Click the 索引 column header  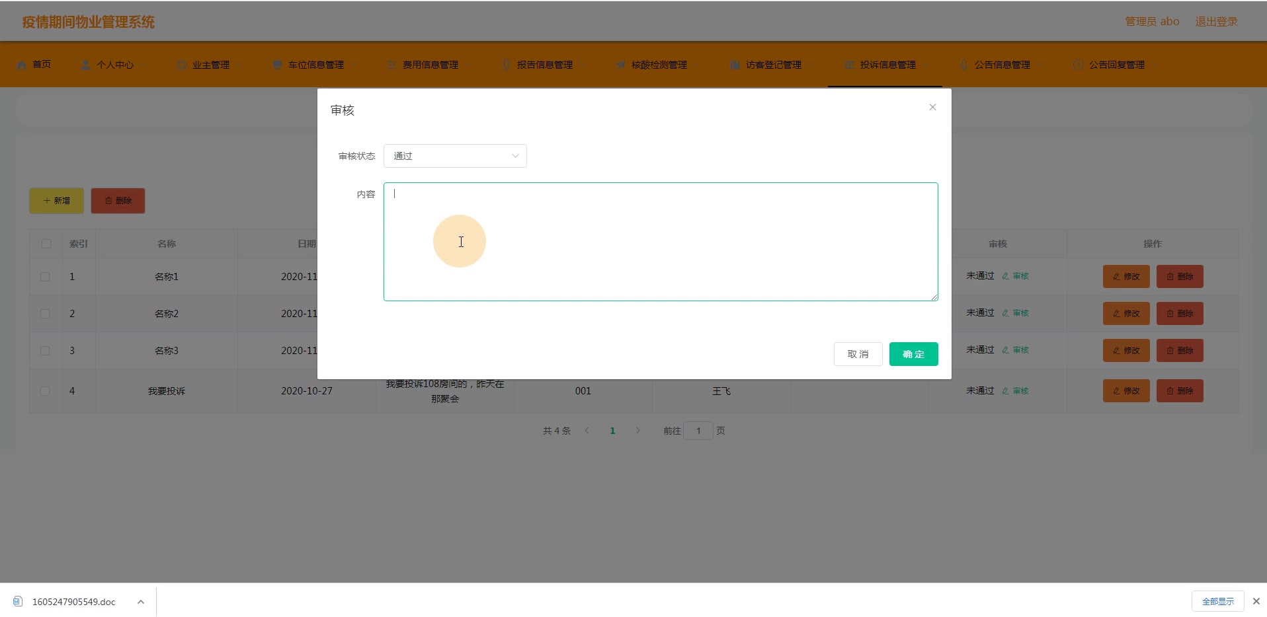[x=79, y=244]
